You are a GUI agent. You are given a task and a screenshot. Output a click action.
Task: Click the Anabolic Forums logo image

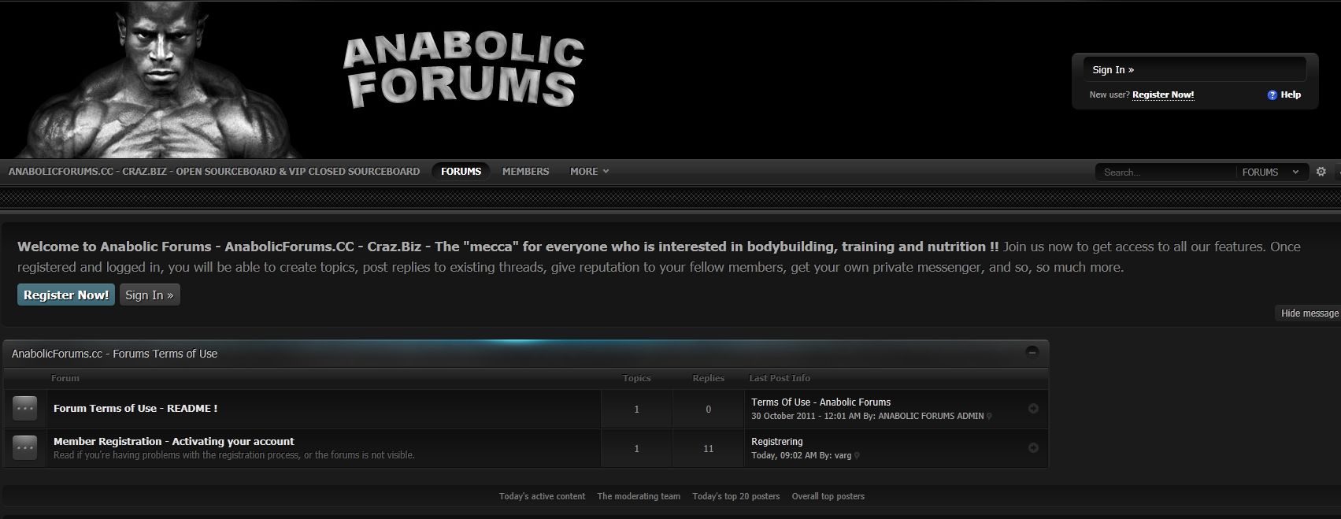tap(463, 72)
